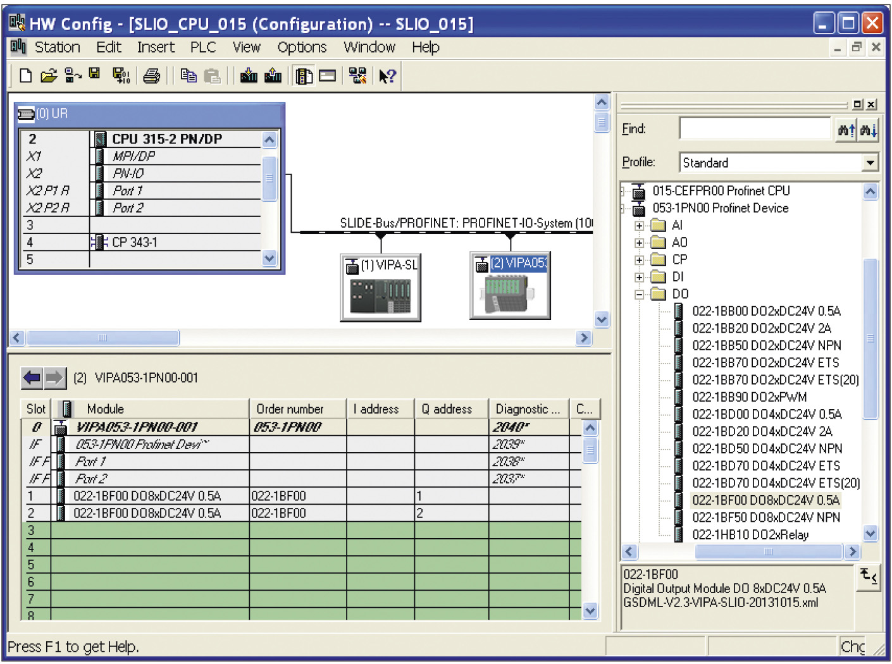Click the rack view horizontal scrollbar thumb
Screen dimensions: 892x664
click(x=102, y=338)
